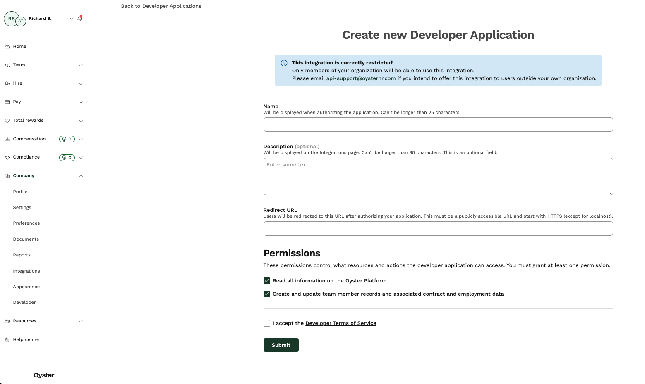The height and width of the screenshot is (384, 645).
Task: Click the Home icon in the sidebar
Action: tap(7, 46)
